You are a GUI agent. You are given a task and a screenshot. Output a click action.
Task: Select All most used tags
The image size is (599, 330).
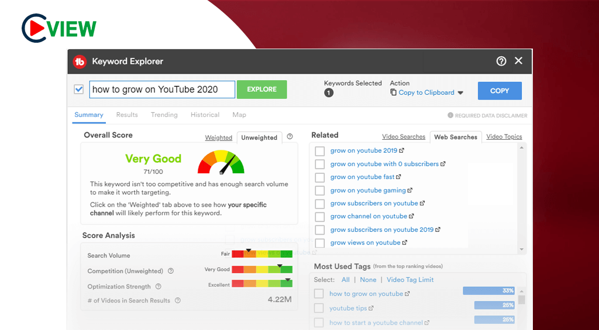[346, 280]
